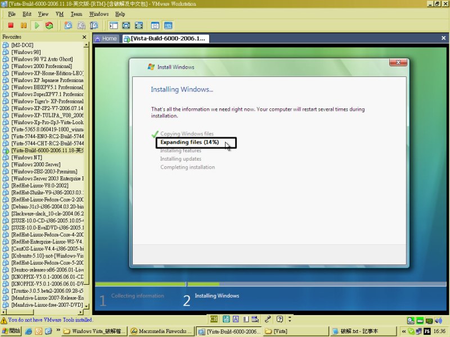The image size is (450, 337).
Task: Open the View menu
Action: tap(43, 14)
